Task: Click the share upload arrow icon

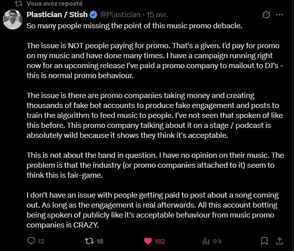Action: [279, 241]
